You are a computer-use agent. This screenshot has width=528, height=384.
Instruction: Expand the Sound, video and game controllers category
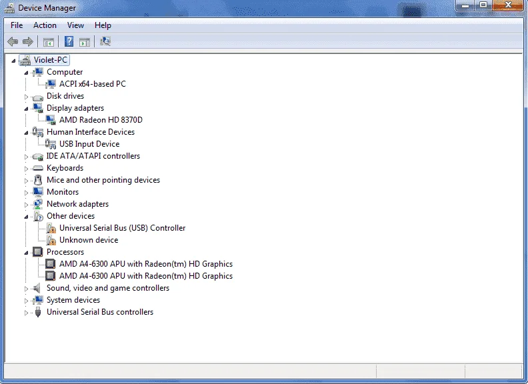coord(26,289)
